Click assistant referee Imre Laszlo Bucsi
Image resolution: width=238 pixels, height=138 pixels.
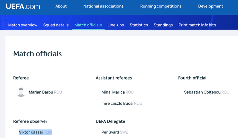(x=117, y=104)
